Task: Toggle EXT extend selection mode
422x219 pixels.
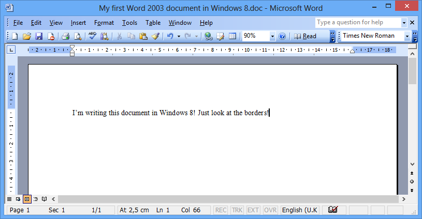Action: coord(253,210)
